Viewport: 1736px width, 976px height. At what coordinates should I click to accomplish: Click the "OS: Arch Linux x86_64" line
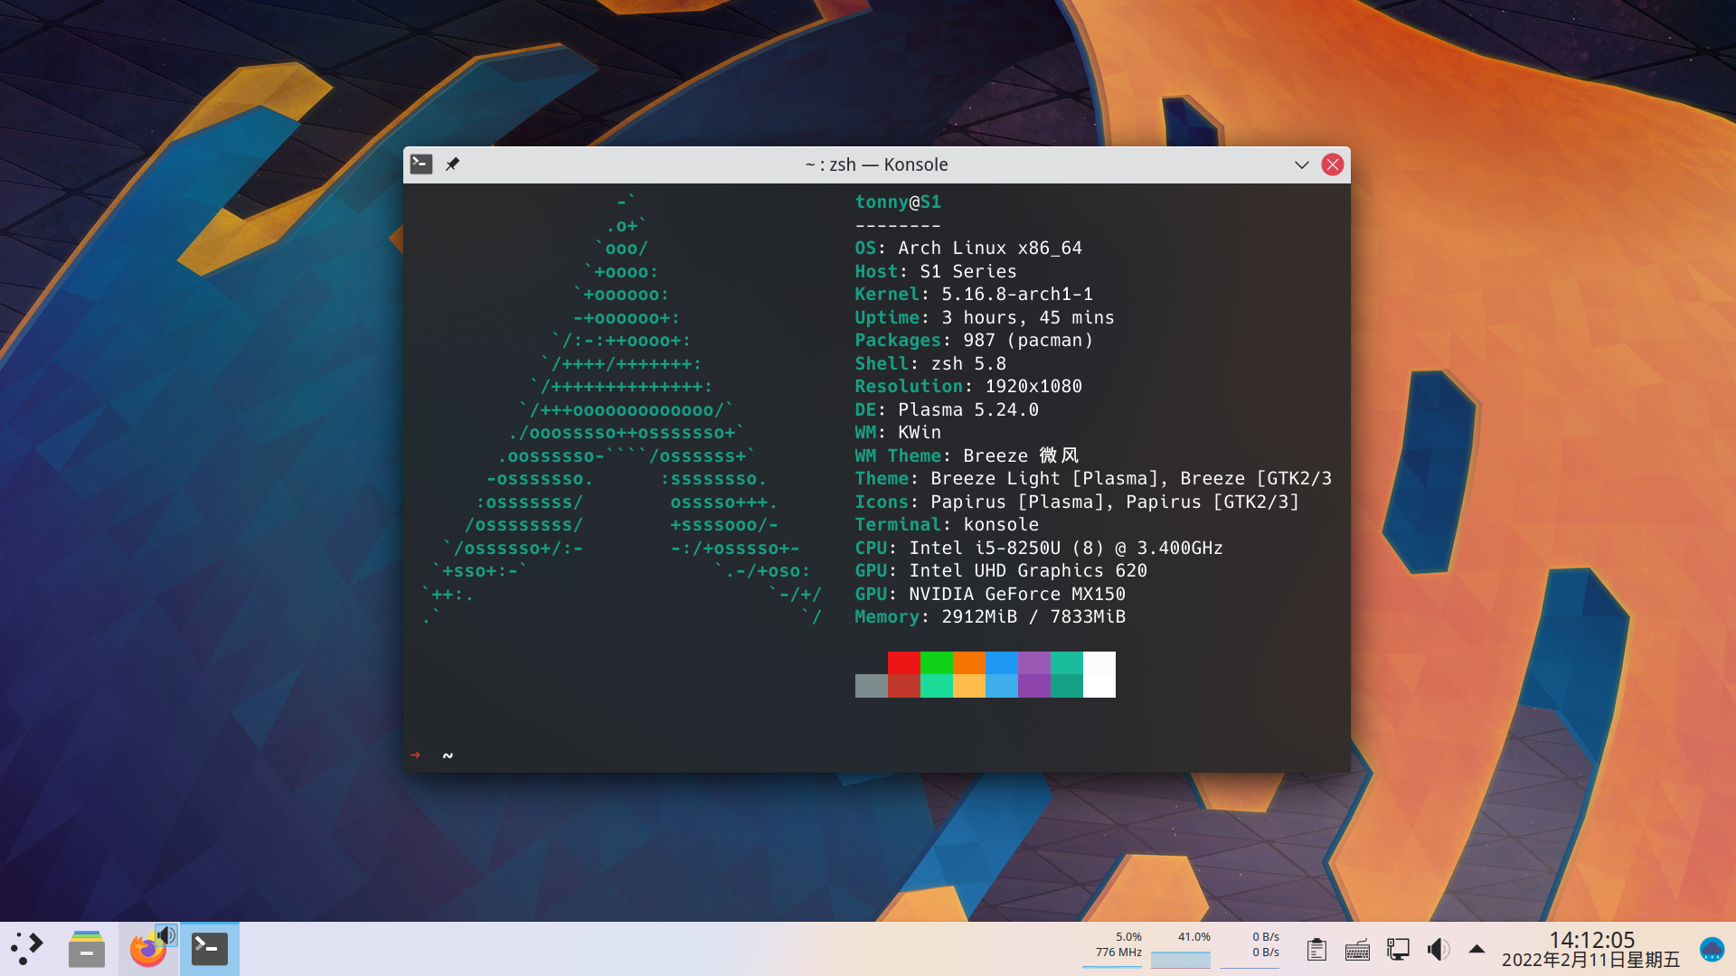point(968,248)
